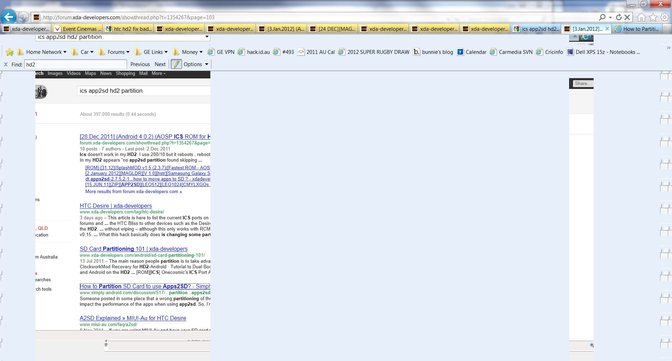Open the 'HTC Desire | xda-developers' result

[x=115, y=206]
